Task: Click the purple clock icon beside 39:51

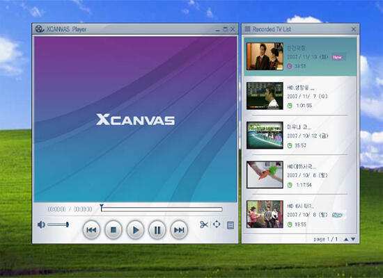Action: click(x=290, y=66)
